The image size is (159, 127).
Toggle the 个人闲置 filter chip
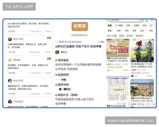(x=112, y=36)
